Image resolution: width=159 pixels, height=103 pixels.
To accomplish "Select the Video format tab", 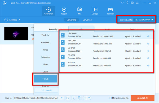I will coord(81,29).
